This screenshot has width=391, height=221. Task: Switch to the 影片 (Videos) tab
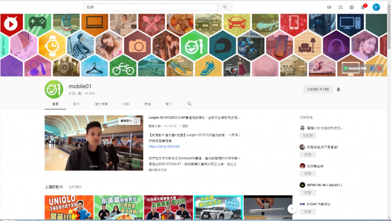(77, 104)
